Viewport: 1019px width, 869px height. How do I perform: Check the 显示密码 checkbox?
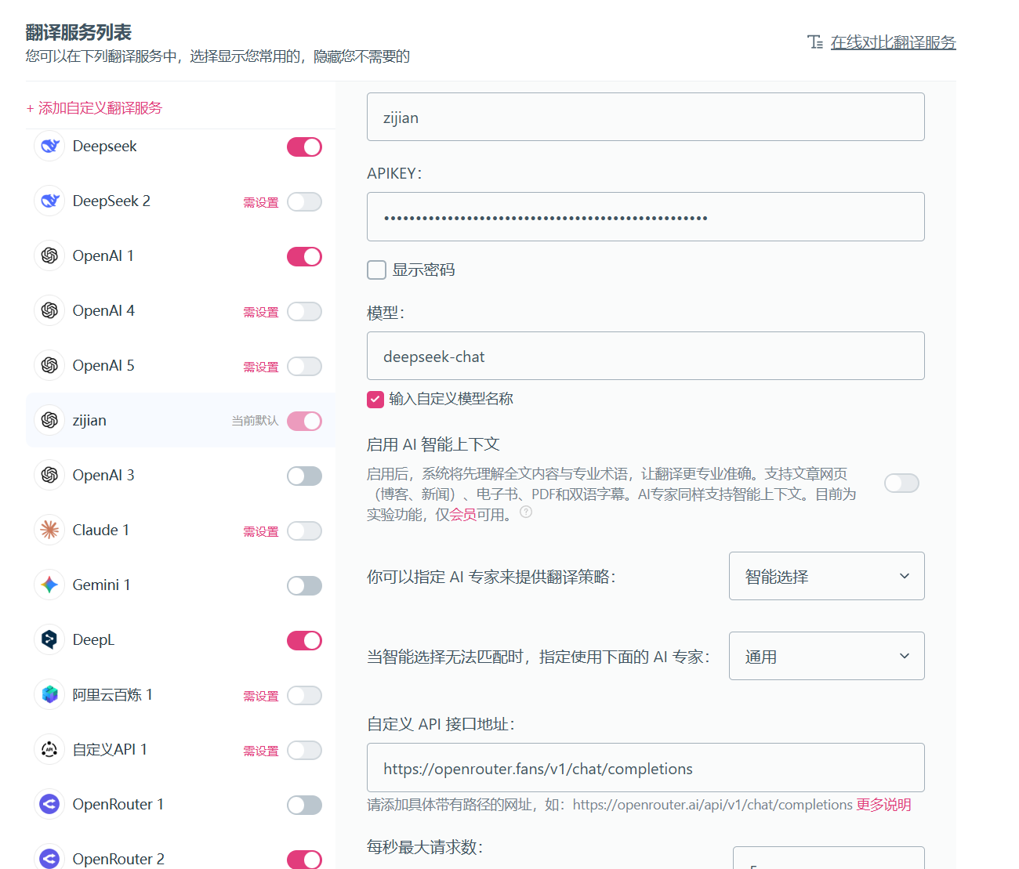377,270
